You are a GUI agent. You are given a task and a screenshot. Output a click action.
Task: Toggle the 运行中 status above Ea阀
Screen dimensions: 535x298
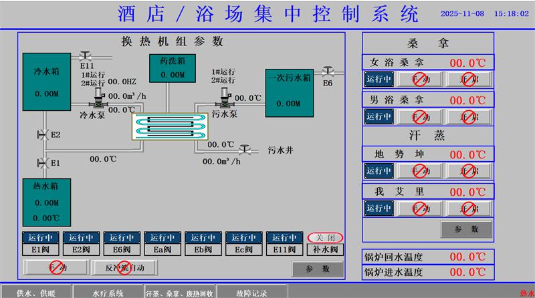163,238
